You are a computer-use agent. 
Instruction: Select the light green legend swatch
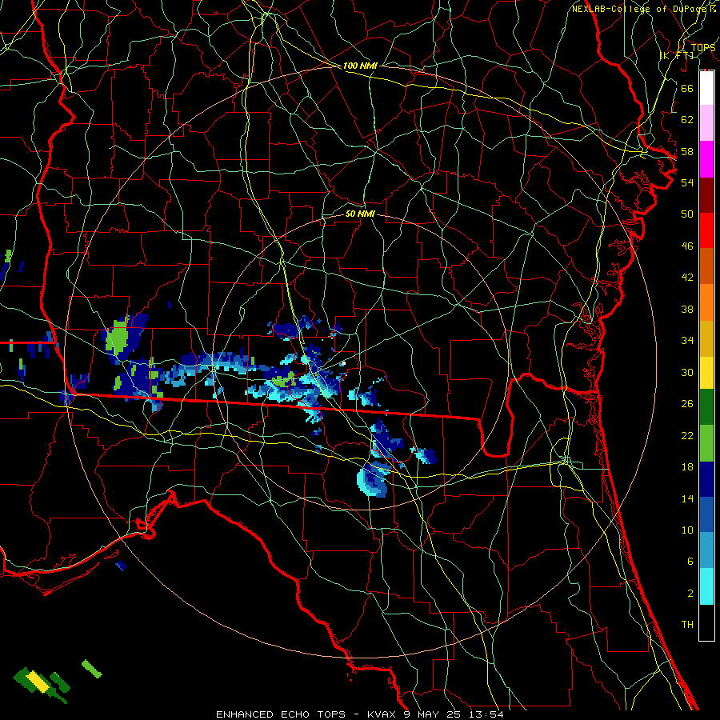(x=706, y=443)
